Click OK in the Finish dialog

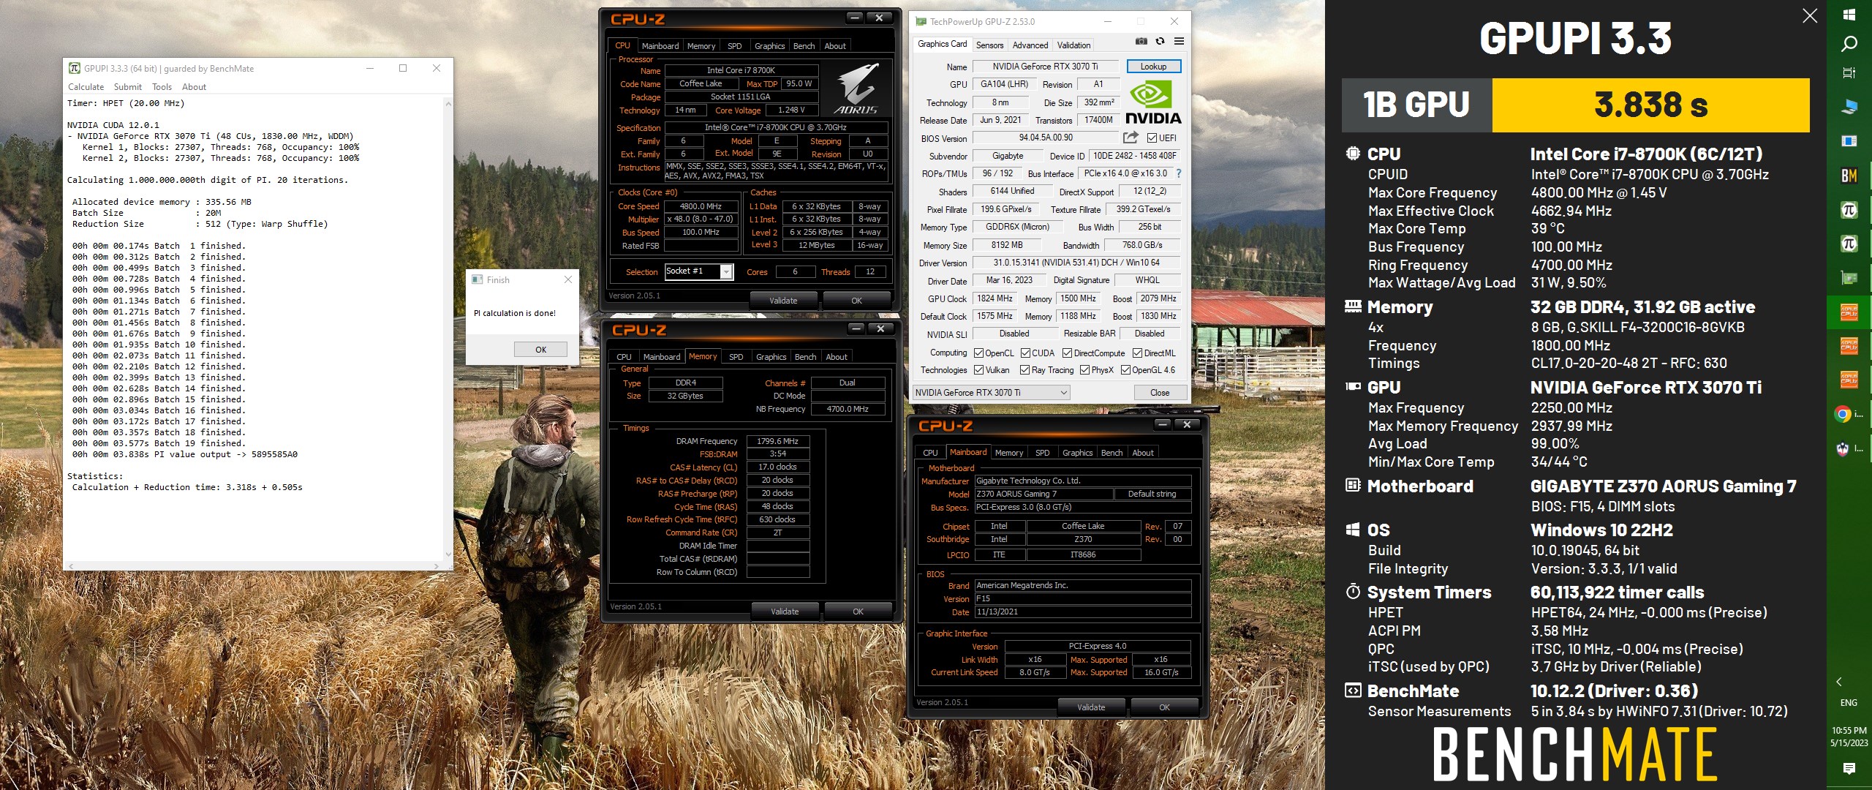click(540, 350)
